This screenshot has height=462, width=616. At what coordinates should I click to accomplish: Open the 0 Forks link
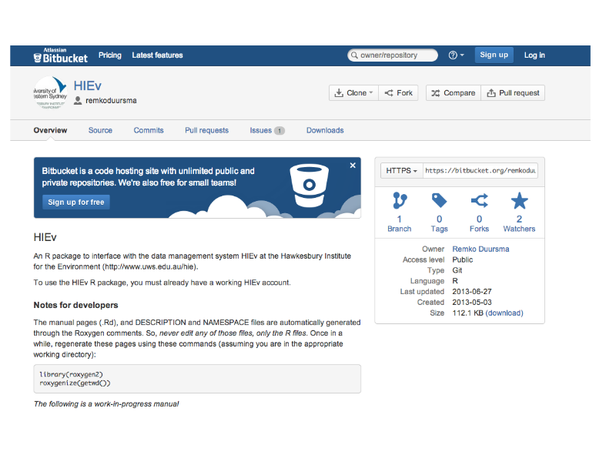(479, 224)
